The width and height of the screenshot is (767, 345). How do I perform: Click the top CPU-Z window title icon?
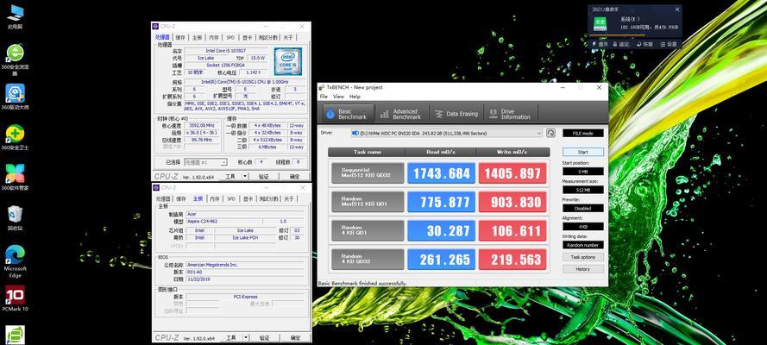tap(155, 27)
